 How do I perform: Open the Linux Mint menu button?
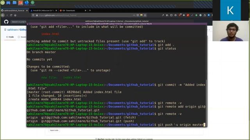tap(3, 3)
